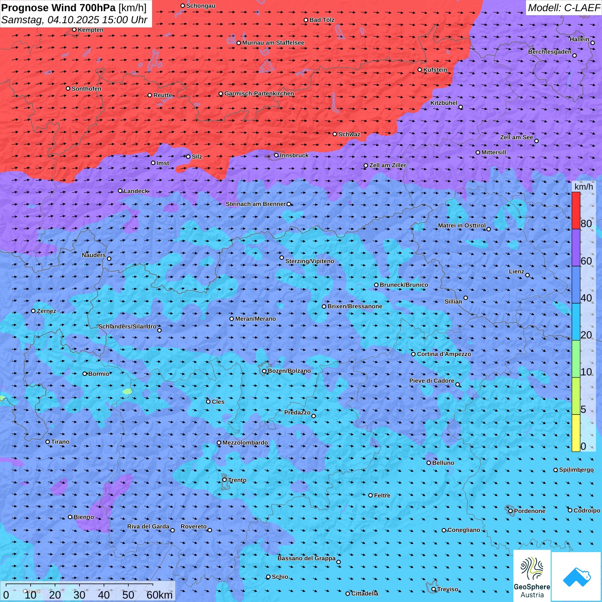Screen dimensions: 602x602
Task: Click the Cortina d'Ampezzo label
Action: point(444,354)
